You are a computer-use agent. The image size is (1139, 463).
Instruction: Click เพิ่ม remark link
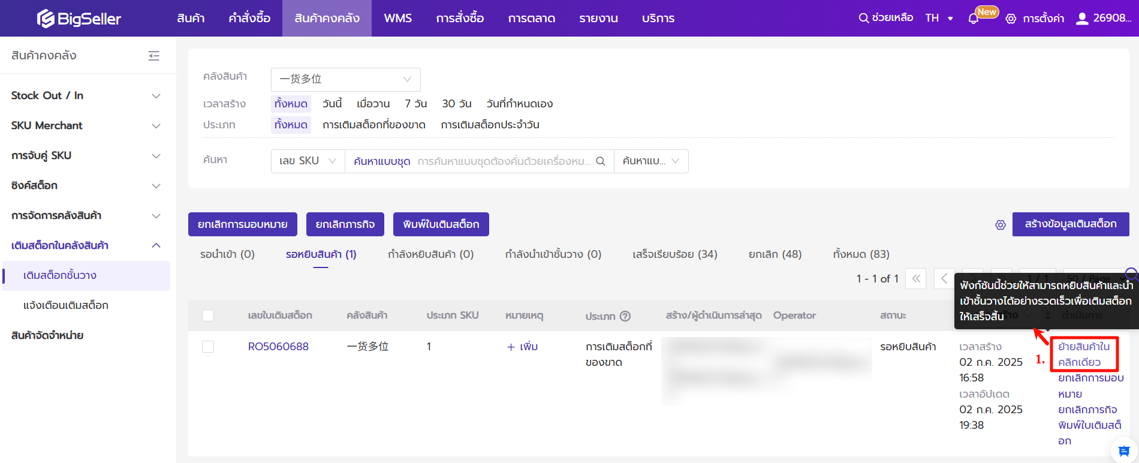[x=522, y=347]
